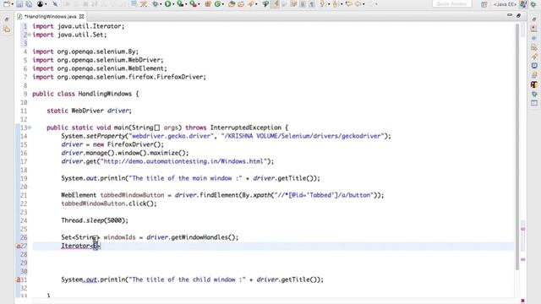Open dropdown beside the black circle icon
Viewport: 541px width, 304px height.
coord(46,4)
